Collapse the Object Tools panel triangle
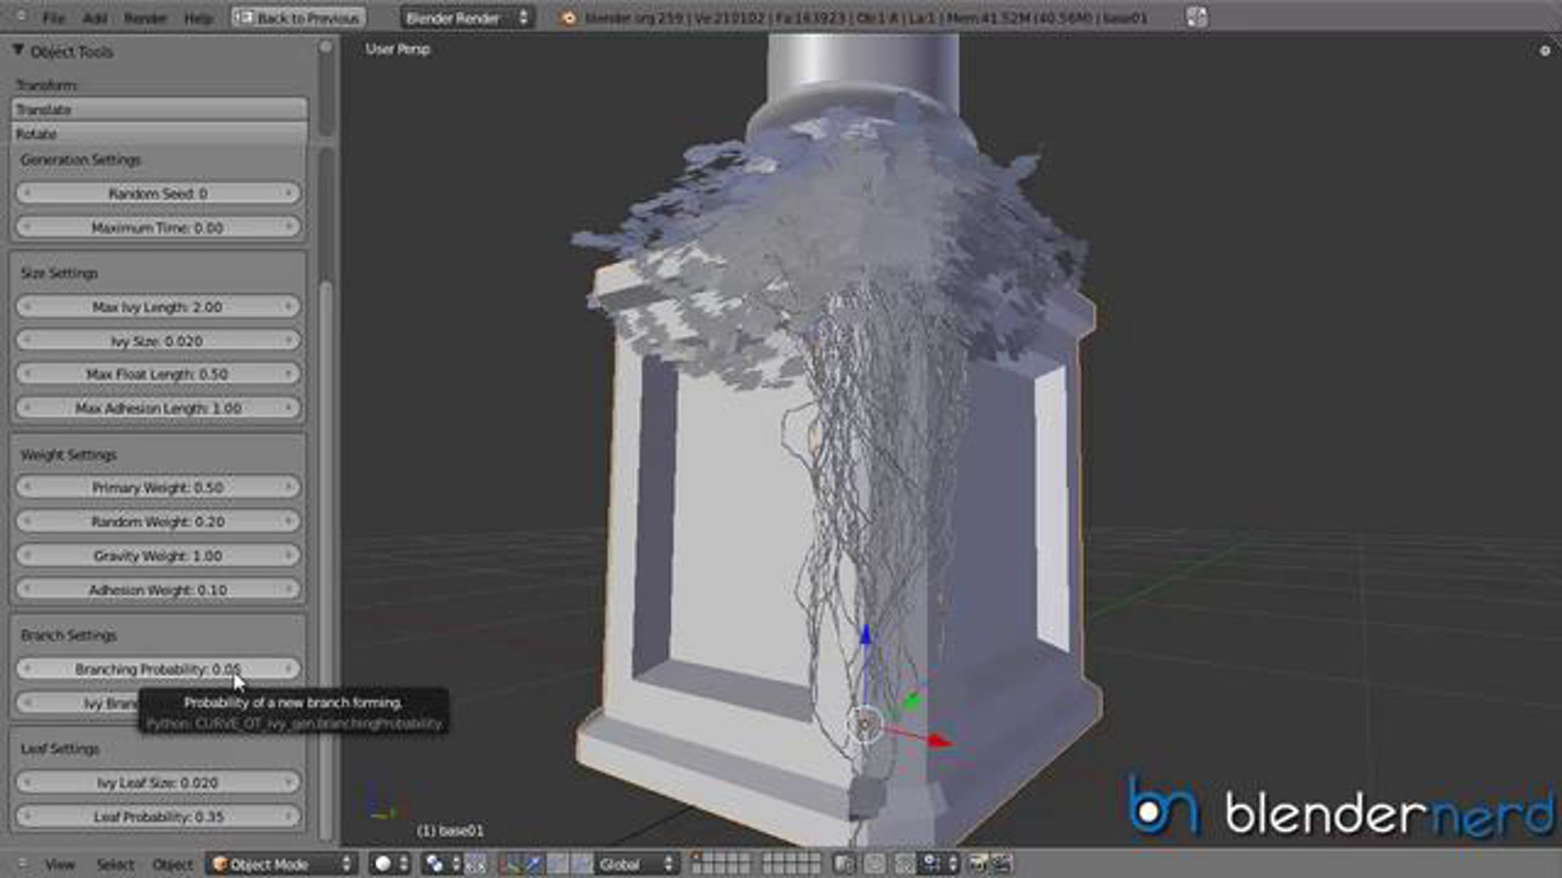This screenshot has width=1562, height=878. [18, 50]
